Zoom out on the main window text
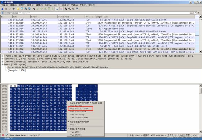This screenshot has width=202, height=140. coord(69,9)
